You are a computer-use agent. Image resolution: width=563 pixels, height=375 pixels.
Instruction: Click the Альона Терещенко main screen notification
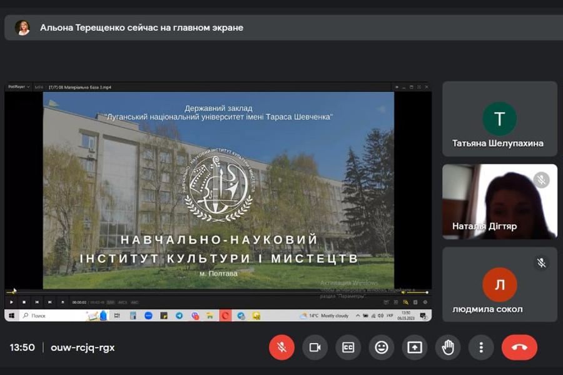coord(283,27)
